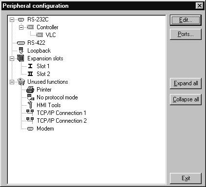Viewport: 206px width, 187px height.
Task: Click the Expand all button
Action: pyautogui.click(x=185, y=83)
